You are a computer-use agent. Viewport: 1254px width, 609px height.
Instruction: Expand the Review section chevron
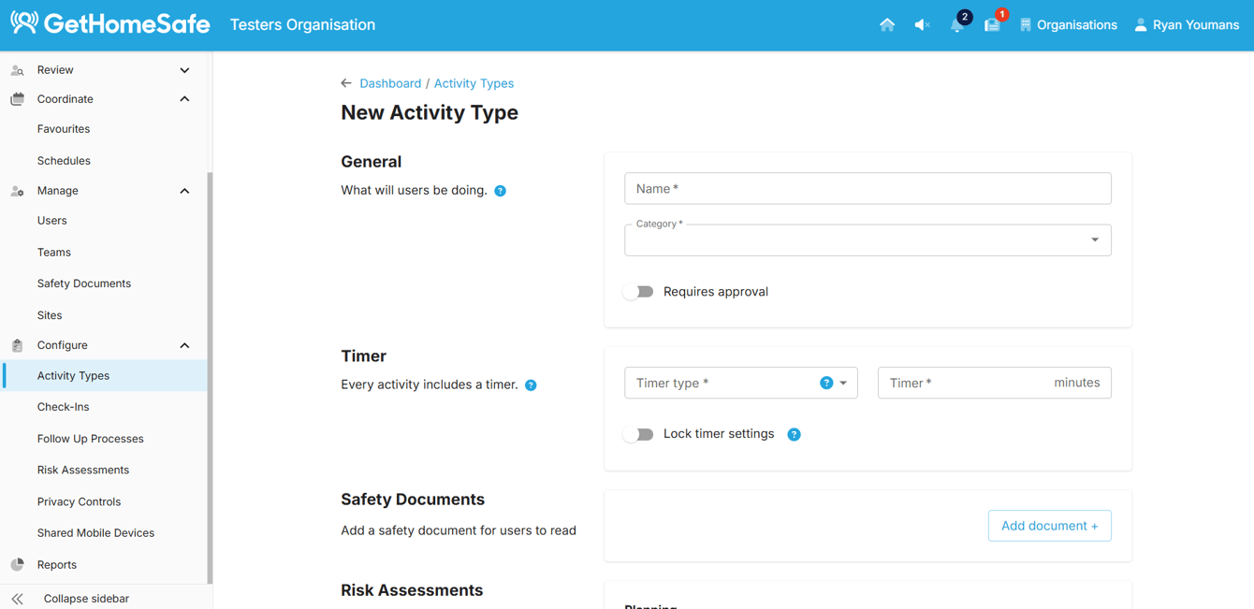[x=184, y=70]
